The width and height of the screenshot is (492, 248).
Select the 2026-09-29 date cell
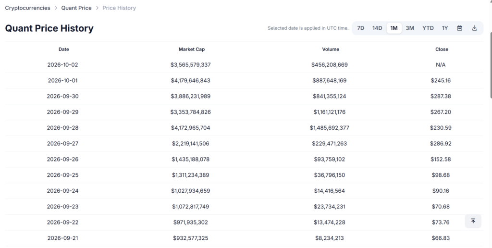[62, 112]
